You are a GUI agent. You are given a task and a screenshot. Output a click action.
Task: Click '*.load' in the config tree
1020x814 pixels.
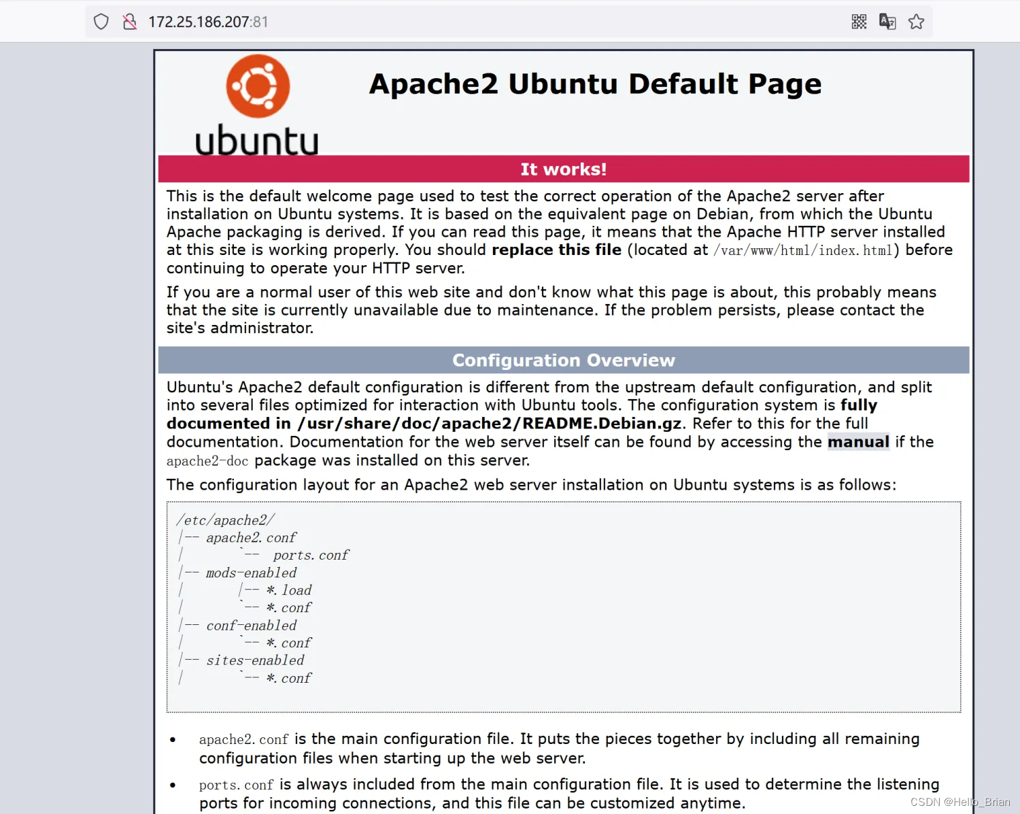tap(289, 590)
